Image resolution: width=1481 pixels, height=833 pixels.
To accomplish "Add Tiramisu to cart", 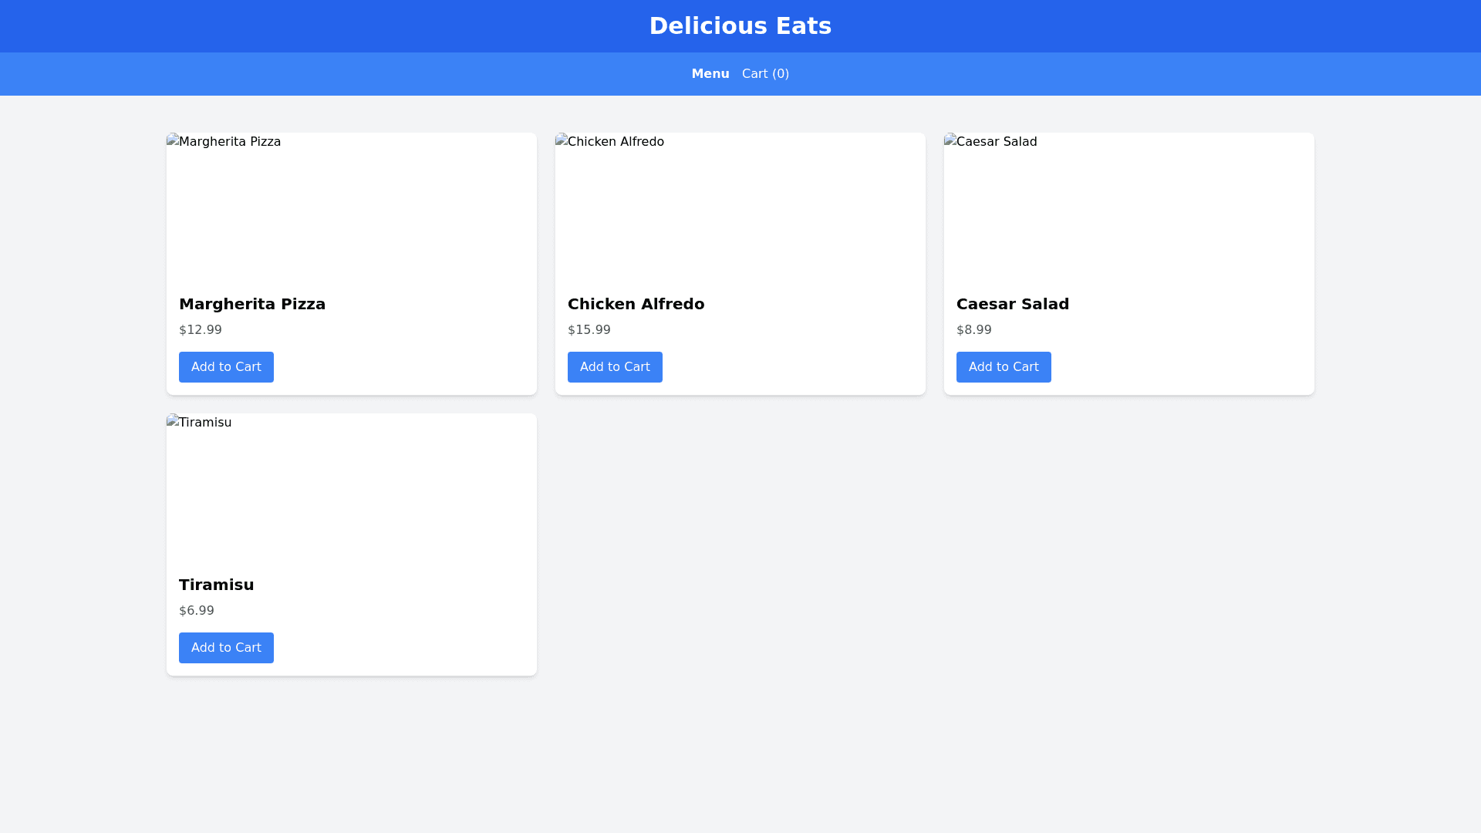I will [x=226, y=648].
